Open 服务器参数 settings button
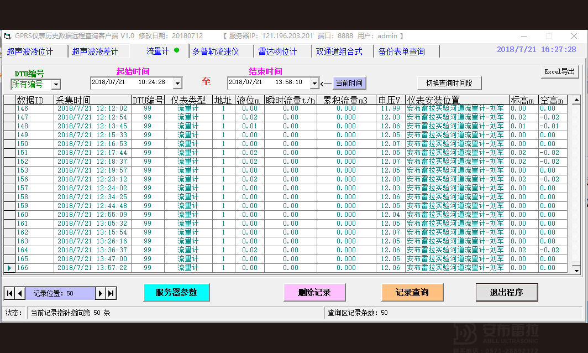588x353 pixels. click(176, 292)
